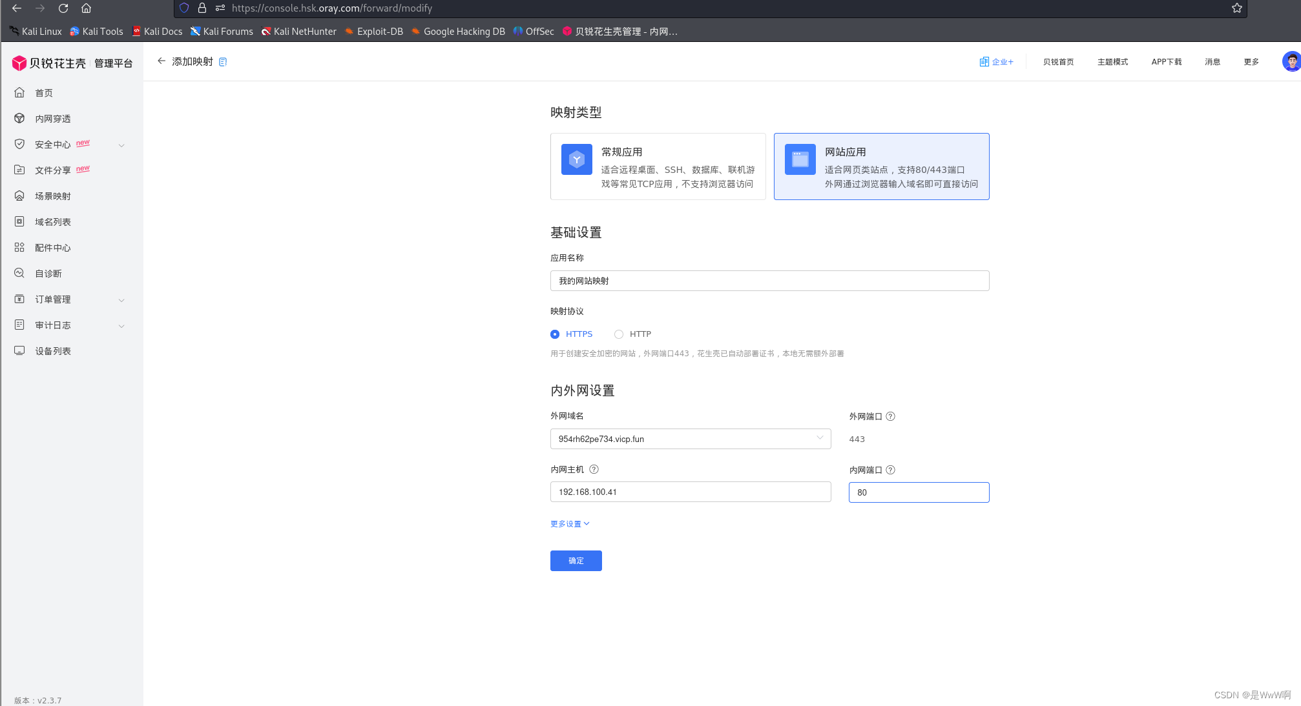The width and height of the screenshot is (1301, 706).
Task: Open 域名列表 in the sidebar
Action: pos(53,222)
